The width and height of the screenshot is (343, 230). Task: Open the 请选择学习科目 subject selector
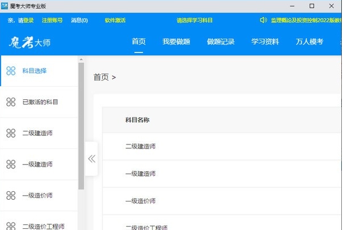click(x=194, y=20)
